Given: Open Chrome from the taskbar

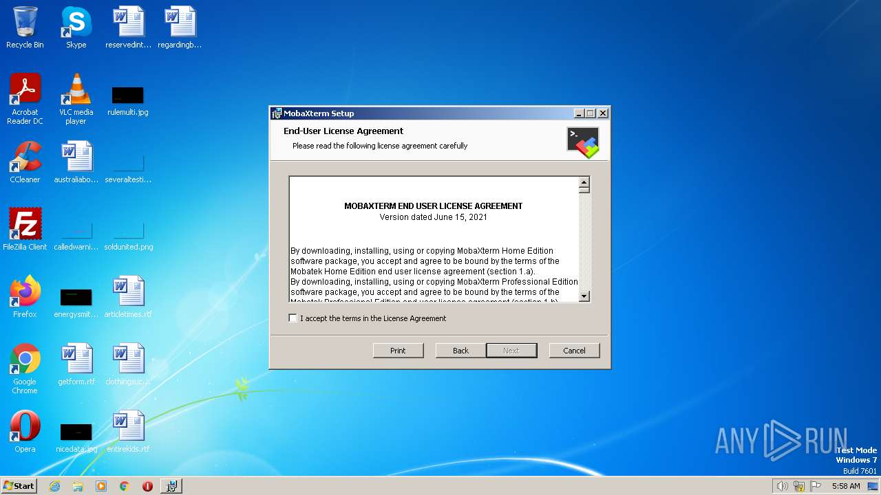Looking at the screenshot, I should click(x=125, y=486).
